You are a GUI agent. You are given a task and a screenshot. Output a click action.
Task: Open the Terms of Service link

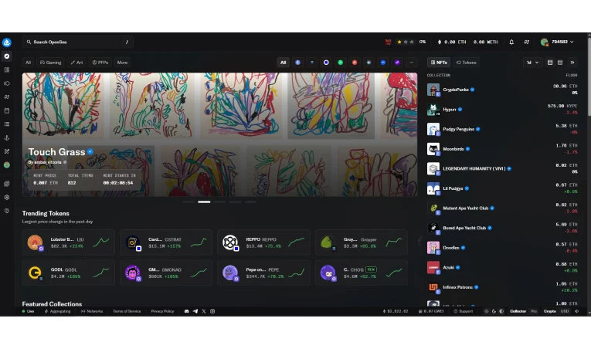pos(127,311)
